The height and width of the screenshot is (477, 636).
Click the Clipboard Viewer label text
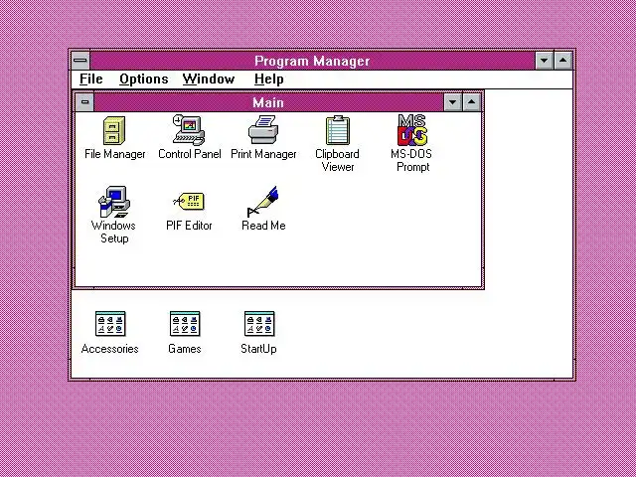pos(338,160)
